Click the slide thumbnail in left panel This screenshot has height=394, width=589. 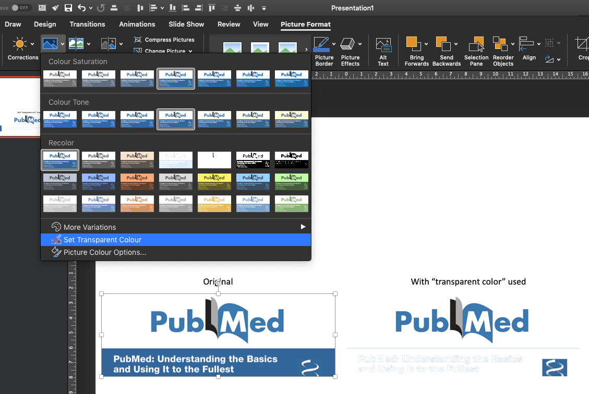[x=20, y=107]
